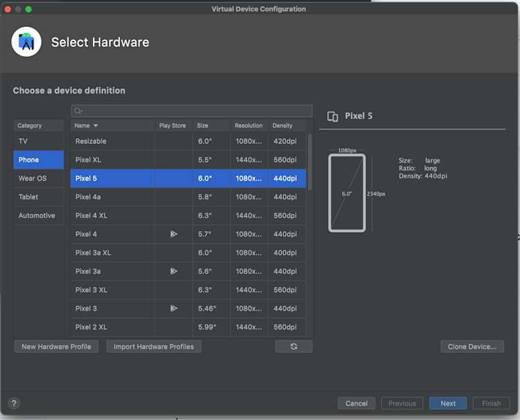The image size is (520, 420).
Task: Click the Next button
Action: point(448,403)
